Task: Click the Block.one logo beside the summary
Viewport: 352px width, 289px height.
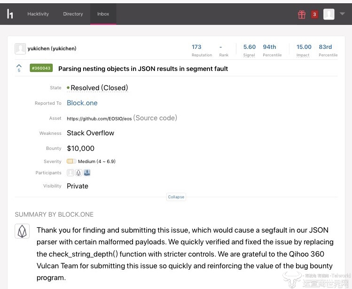Action: pos(22,231)
